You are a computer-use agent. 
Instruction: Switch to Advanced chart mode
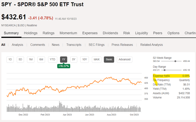(125, 59)
